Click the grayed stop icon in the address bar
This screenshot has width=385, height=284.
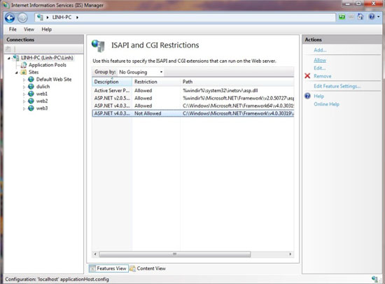pyautogui.click(x=351, y=17)
